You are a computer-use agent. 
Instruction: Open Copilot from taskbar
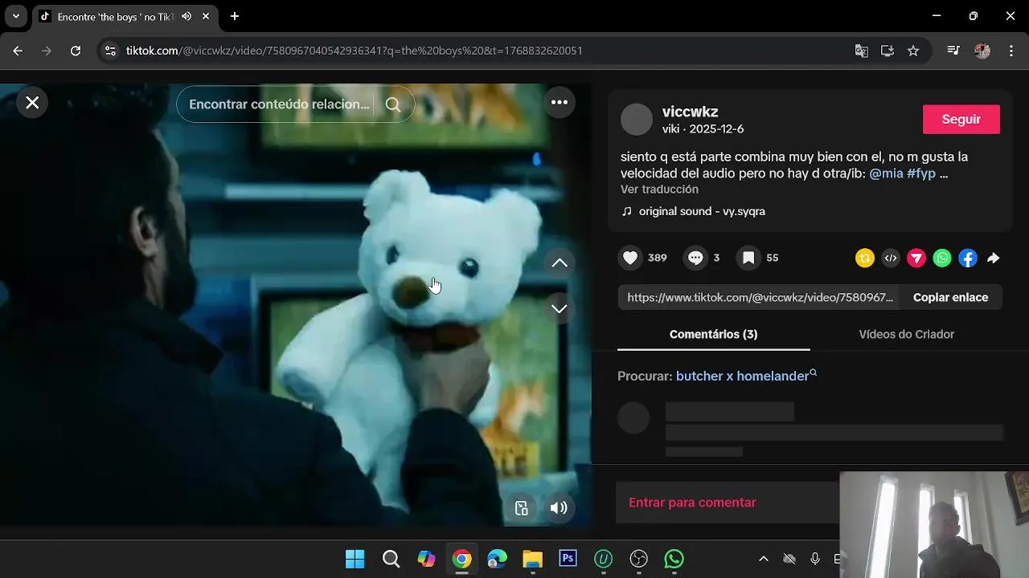(x=426, y=559)
